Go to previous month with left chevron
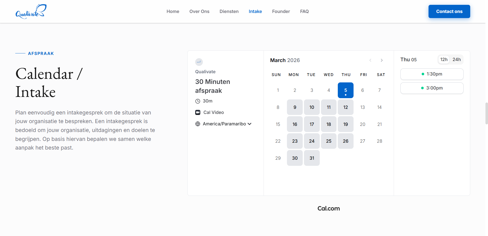The image size is (488, 236). click(x=370, y=60)
